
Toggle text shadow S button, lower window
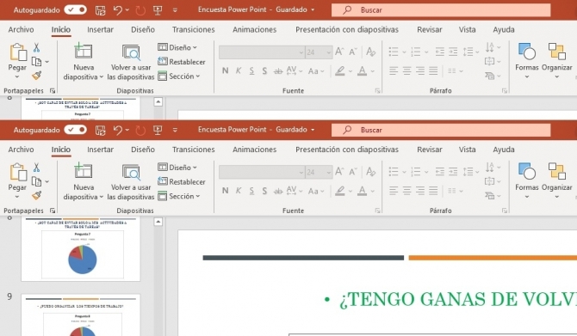tap(264, 191)
